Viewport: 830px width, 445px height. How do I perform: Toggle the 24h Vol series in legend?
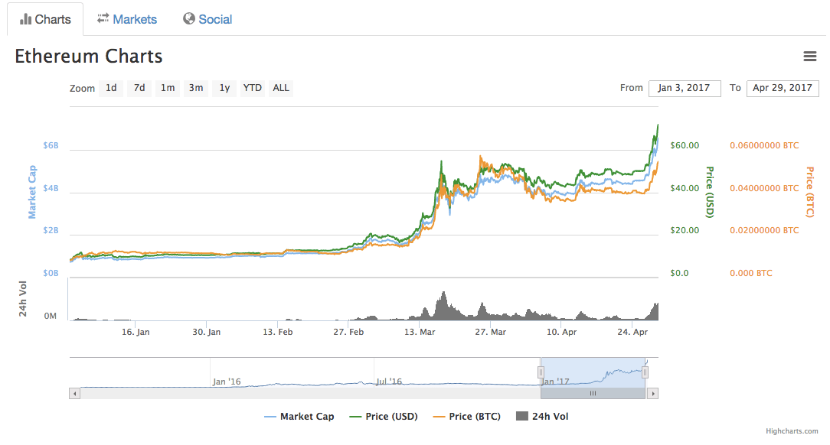point(542,417)
